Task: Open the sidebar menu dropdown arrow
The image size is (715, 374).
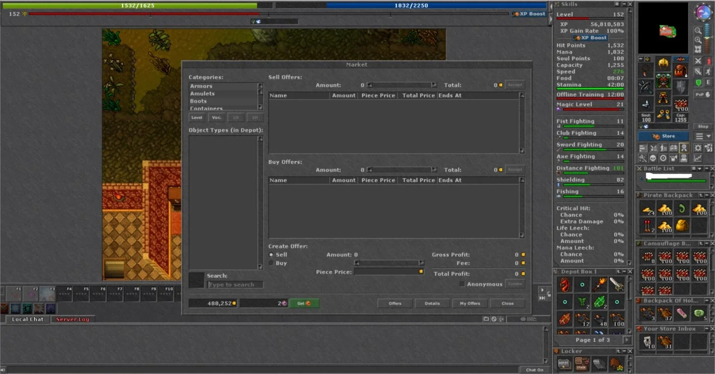Action: tap(708, 136)
